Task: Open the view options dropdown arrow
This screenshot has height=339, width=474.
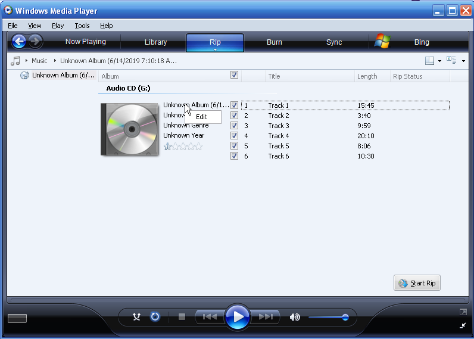Action: click(x=463, y=61)
